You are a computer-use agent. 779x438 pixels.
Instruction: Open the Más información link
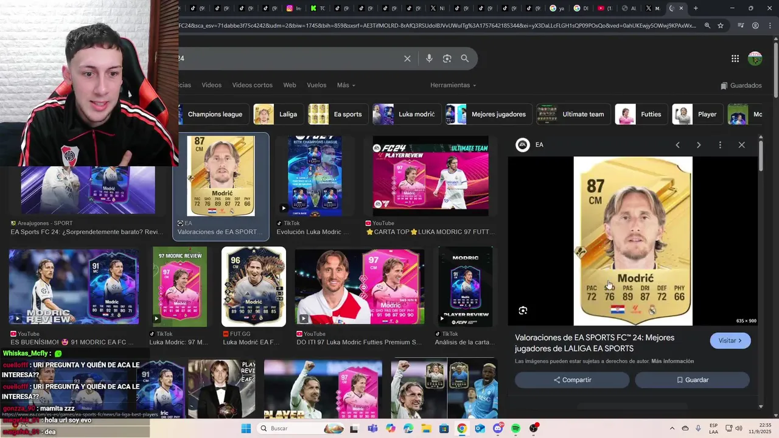672,361
